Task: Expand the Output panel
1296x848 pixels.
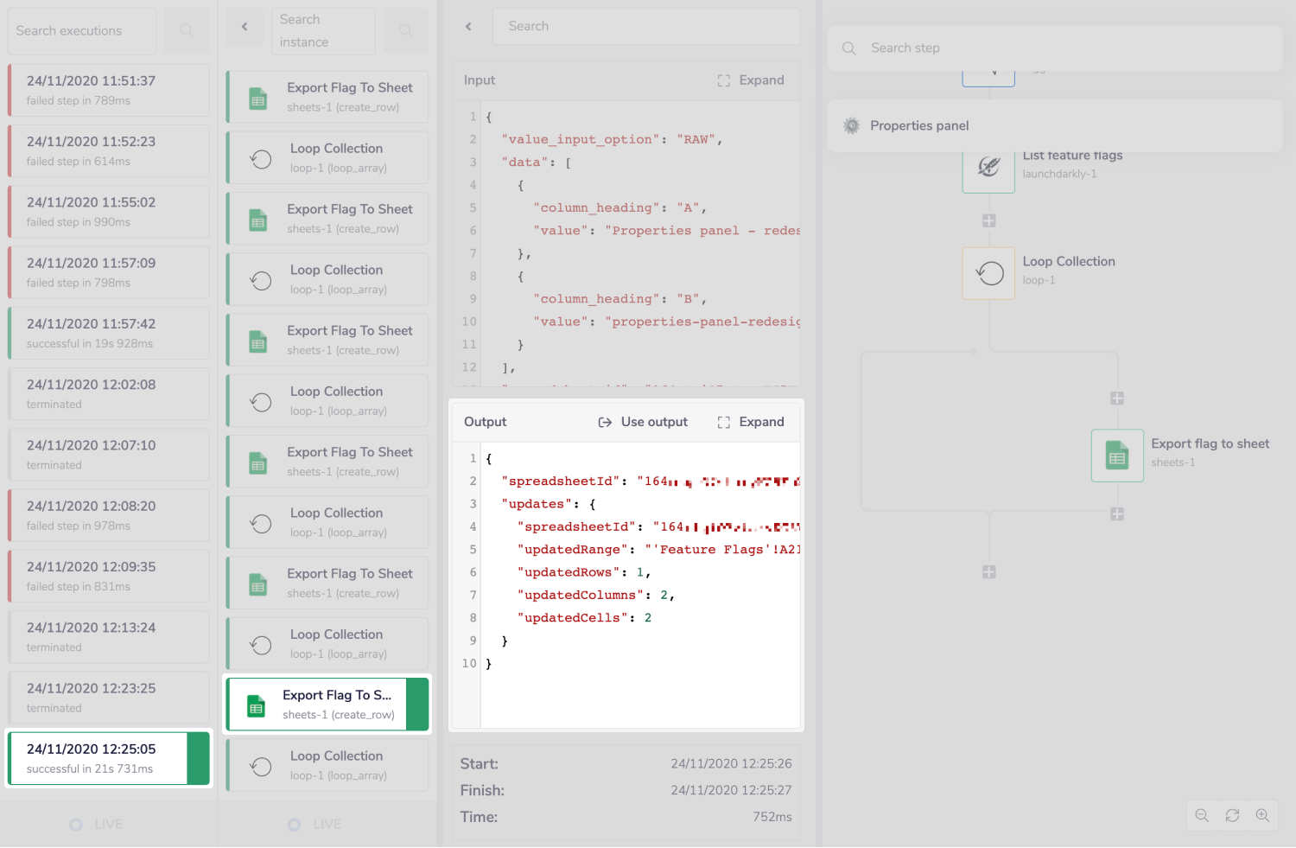Action: (x=751, y=422)
